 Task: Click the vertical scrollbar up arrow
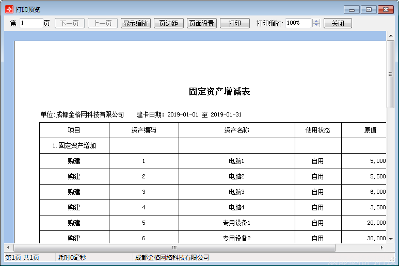click(391, 35)
